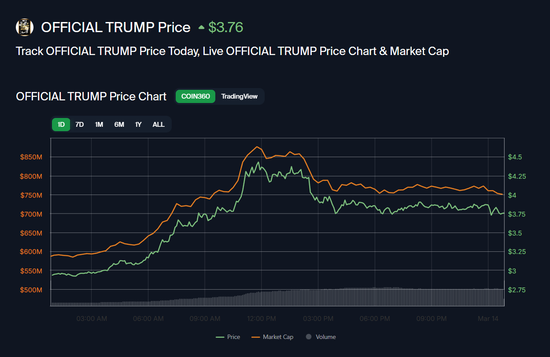Toggle the Volume legend dot
Viewport: 550px width, 357px height.
[309, 337]
